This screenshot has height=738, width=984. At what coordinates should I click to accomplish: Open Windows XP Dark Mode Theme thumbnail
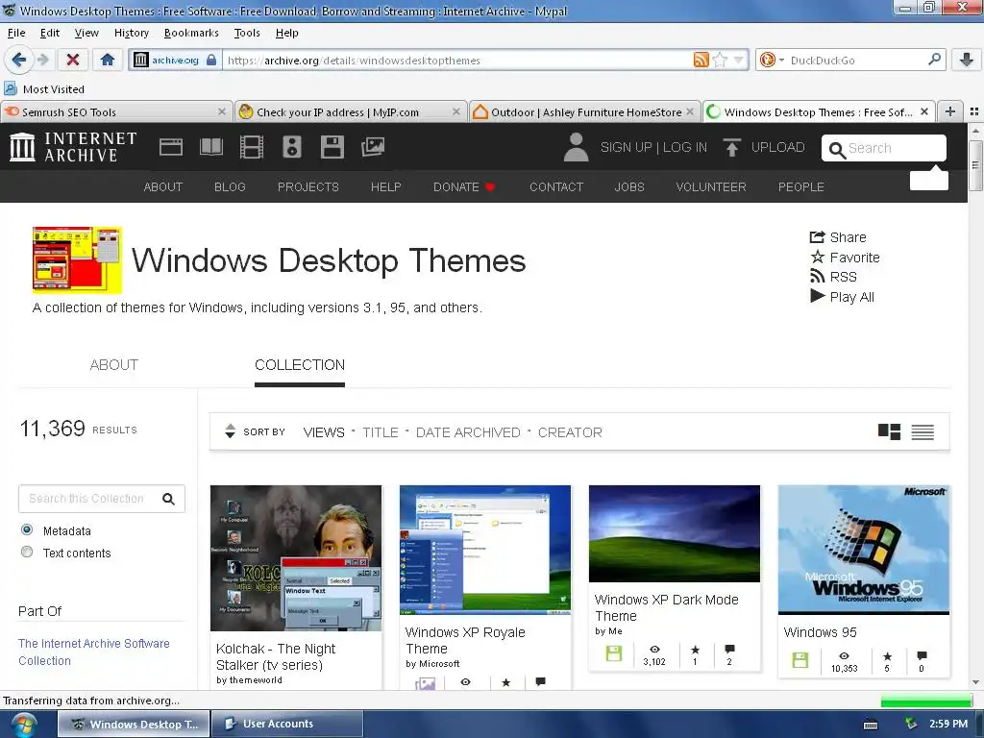[674, 533]
